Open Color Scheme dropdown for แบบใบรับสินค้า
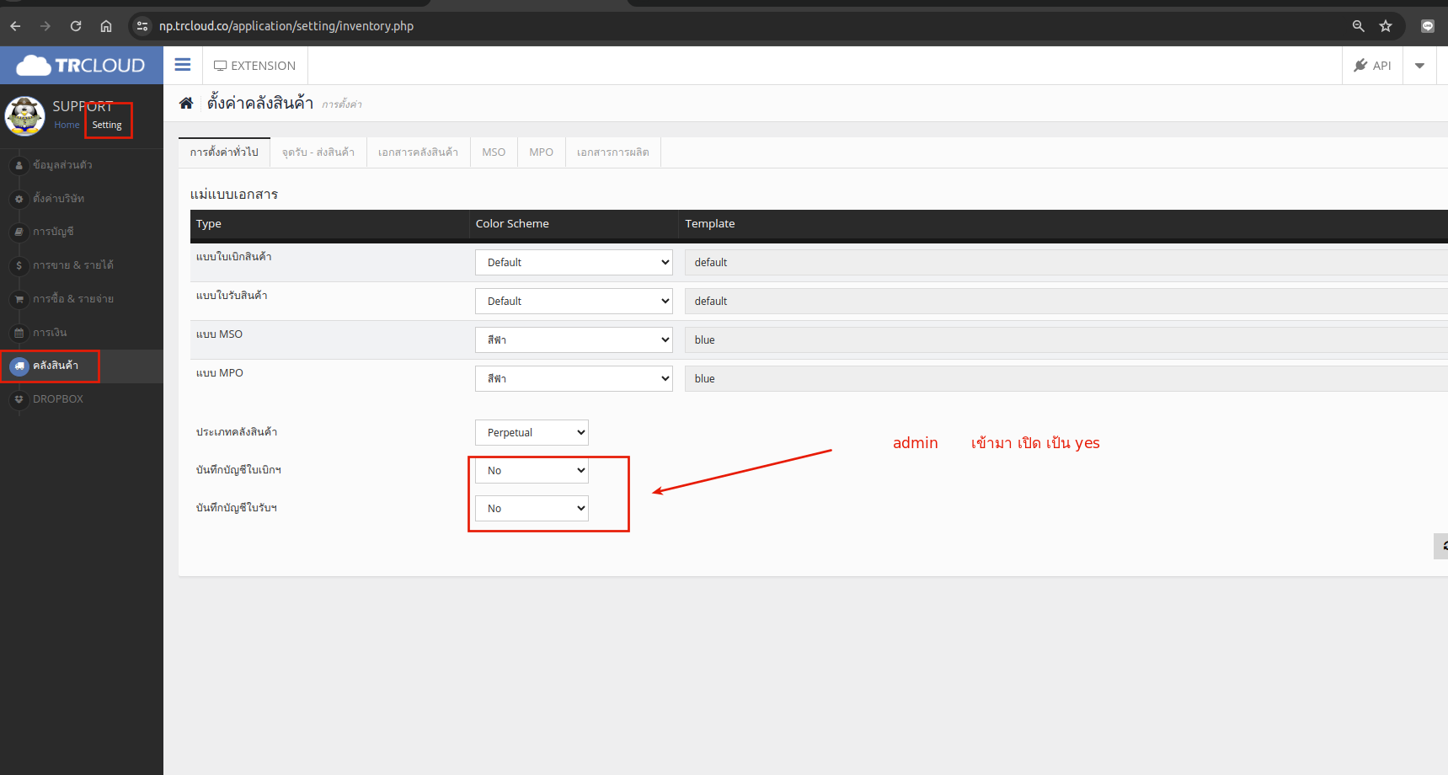The width and height of the screenshot is (1448, 775). [x=574, y=301]
